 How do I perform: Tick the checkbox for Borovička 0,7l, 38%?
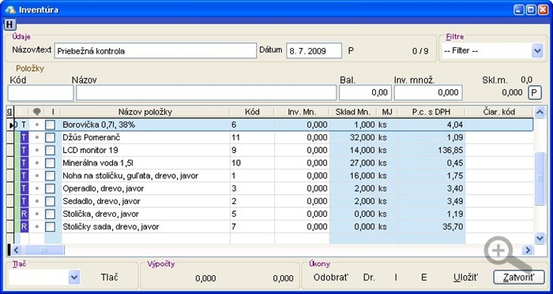pos(50,125)
